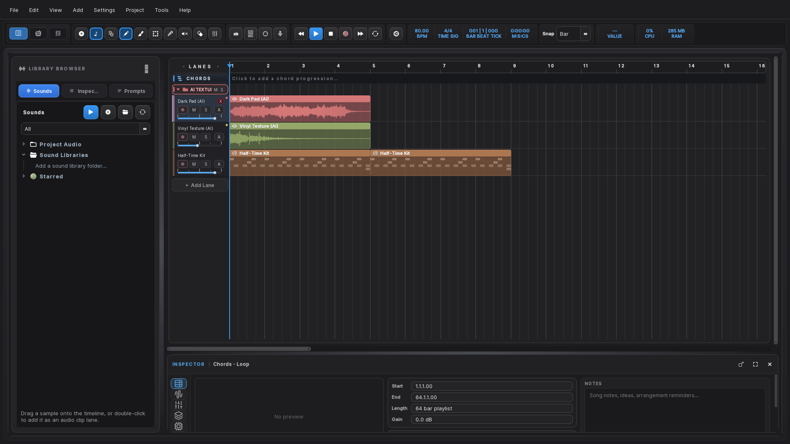Open the Project menu
This screenshot has width=790, height=444.
pos(135,10)
